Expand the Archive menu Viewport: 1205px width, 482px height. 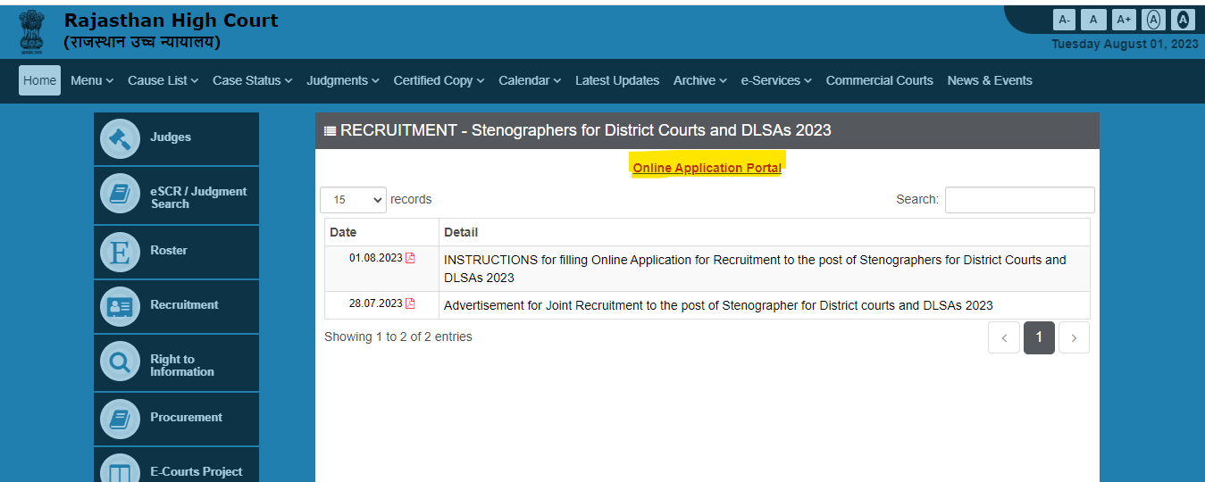(x=700, y=80)
